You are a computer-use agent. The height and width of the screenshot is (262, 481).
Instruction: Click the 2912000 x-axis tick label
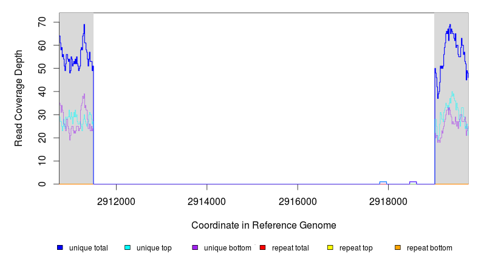117,201
